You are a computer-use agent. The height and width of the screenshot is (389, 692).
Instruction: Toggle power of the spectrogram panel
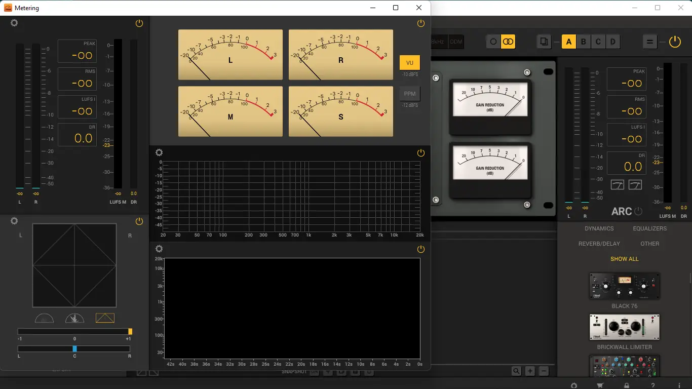[x=420, y=249]
